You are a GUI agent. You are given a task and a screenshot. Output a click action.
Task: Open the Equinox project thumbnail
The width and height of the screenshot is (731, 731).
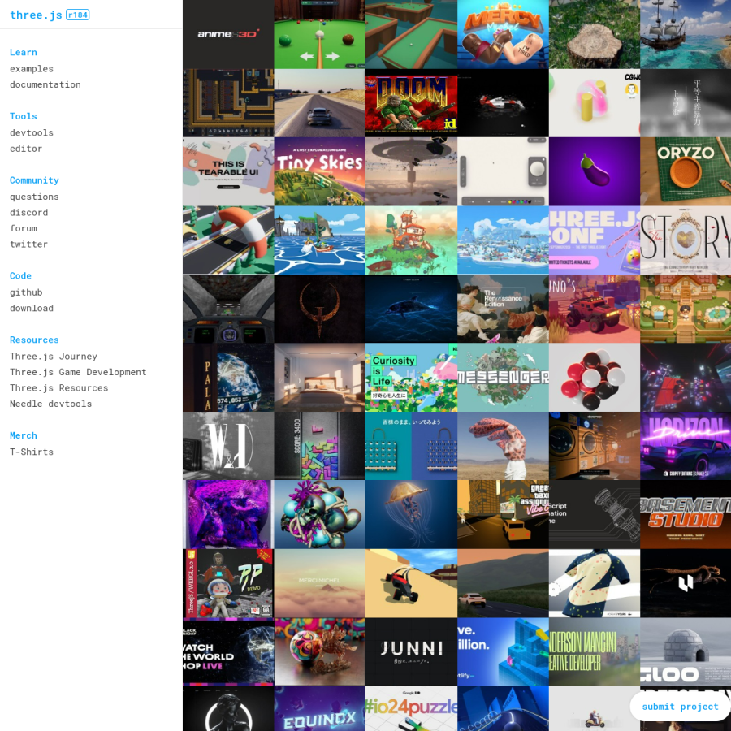(x=320, y=708)
